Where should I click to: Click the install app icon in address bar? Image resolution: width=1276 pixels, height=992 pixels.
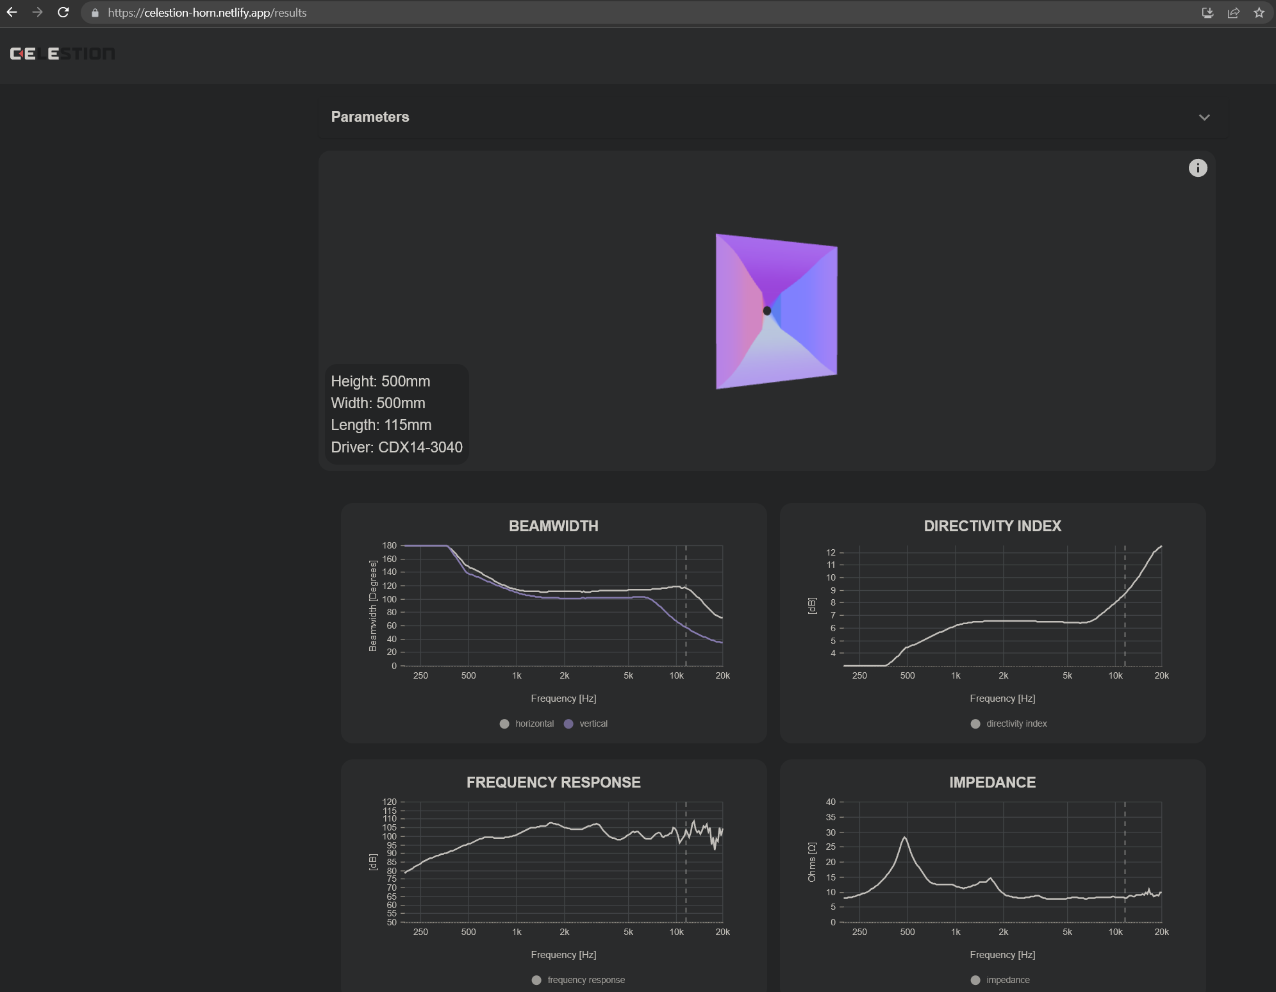(x=1207, y=13)
